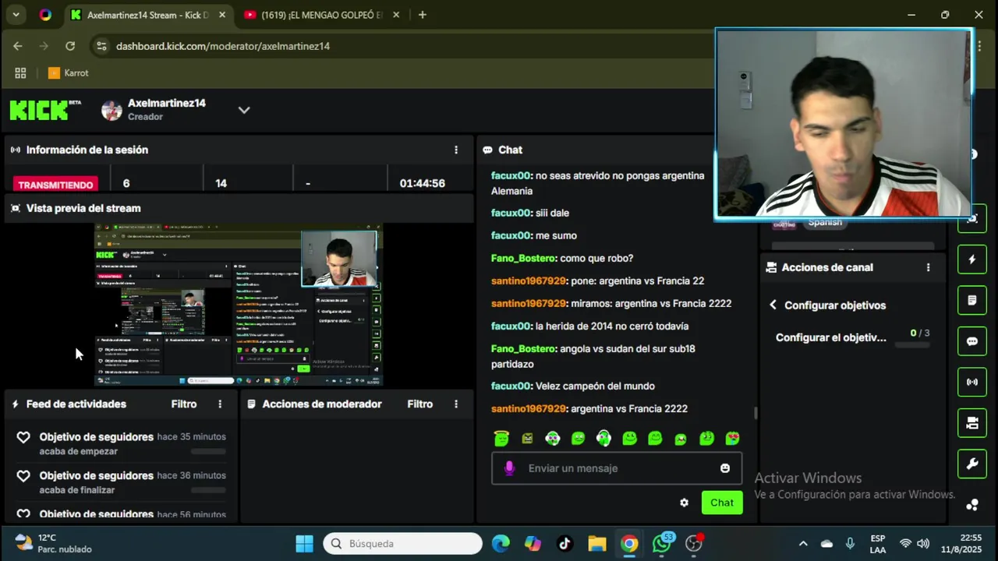Click the Windows Búsqueda search box
Viewport: 998px width, 561px height.
[x=403, y=544]
